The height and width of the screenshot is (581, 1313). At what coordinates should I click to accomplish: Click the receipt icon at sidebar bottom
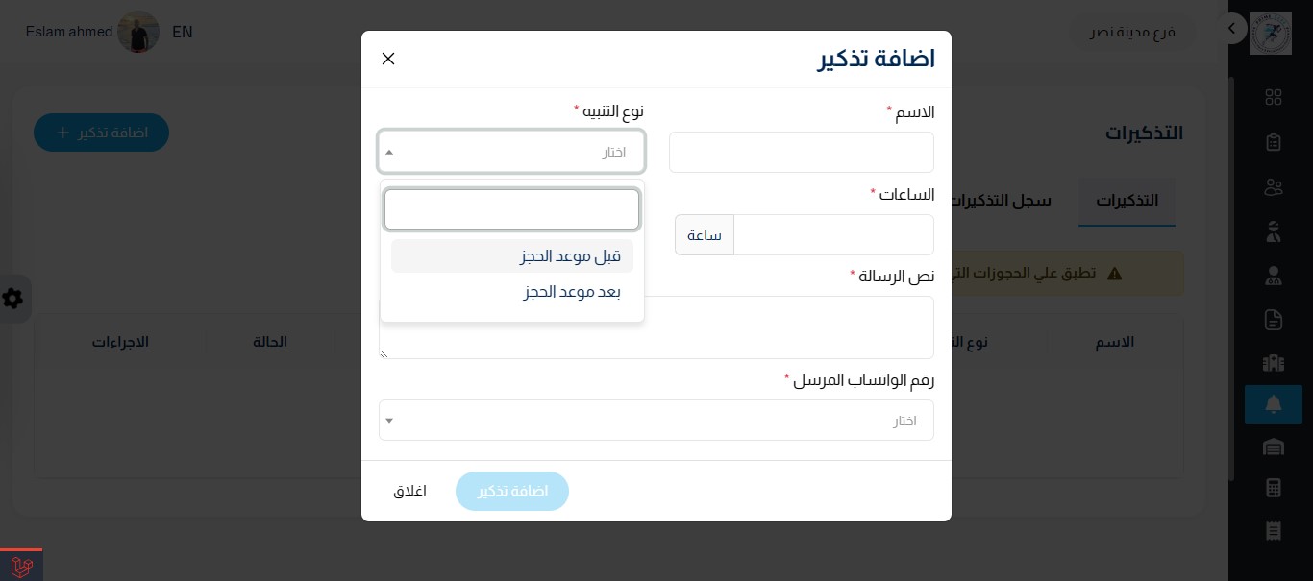point(1274,531)
